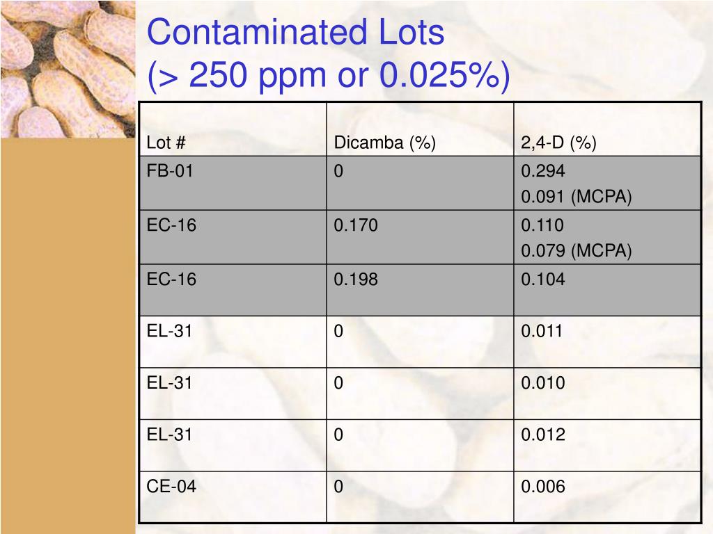
Task: Click the tan sidebar panel
Action: pos(68,336)
